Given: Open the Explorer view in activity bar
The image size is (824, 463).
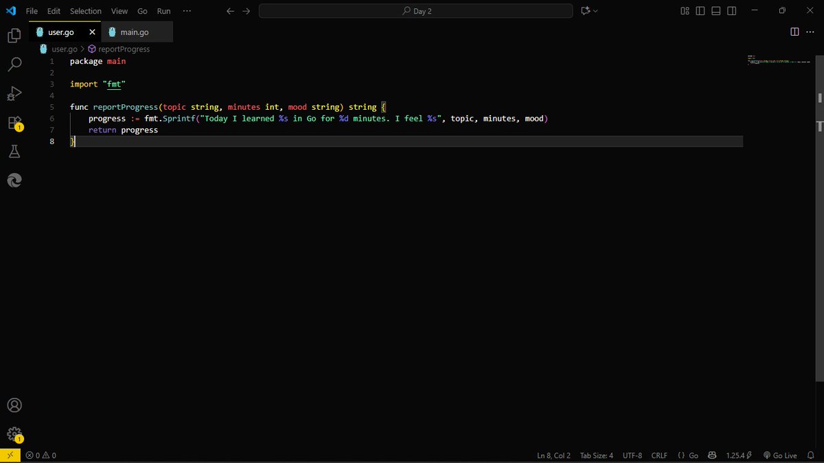Looking at the screenshot, I should [14, 34].
